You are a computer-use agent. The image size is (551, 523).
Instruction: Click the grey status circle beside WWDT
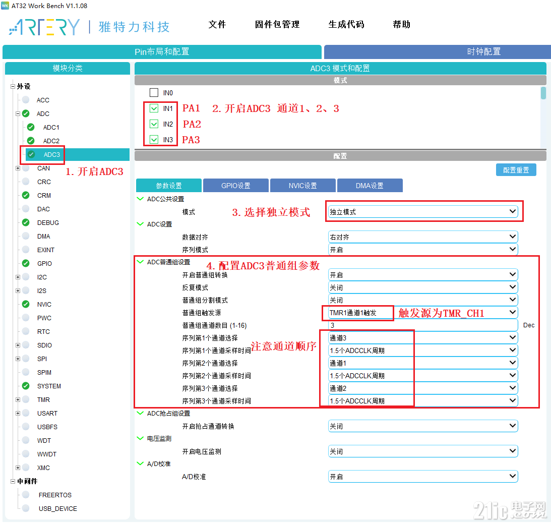pyautogui.click(x=26, y=454)
